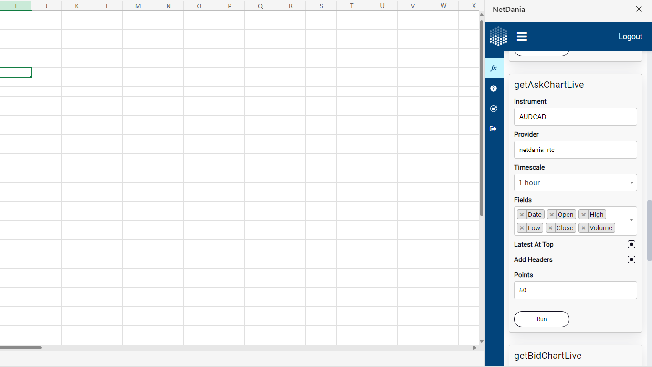
Task: Remove the Date field tag
Action: click(522, 215)
